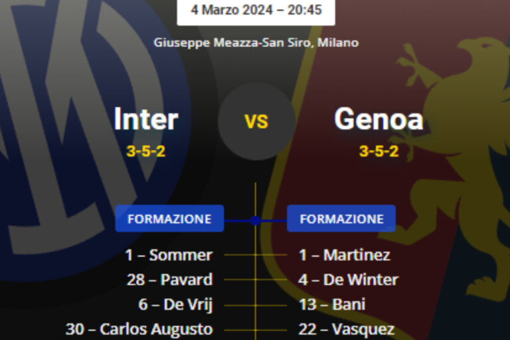Open the Genoa FORMAZIONE button

(341, 219)
